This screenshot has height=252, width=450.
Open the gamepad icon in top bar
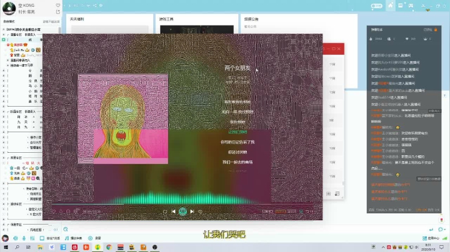pos(411,6)
